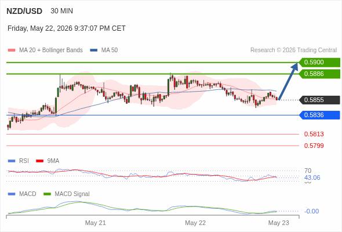Click the MACD legend blue swatch

12,194
